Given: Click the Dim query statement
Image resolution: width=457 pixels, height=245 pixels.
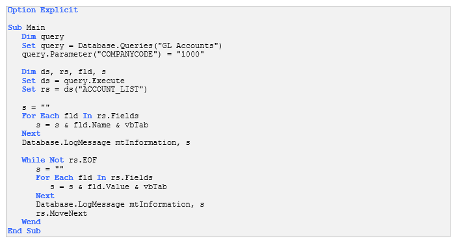Looking at the screenshot, I should [43, 36].
